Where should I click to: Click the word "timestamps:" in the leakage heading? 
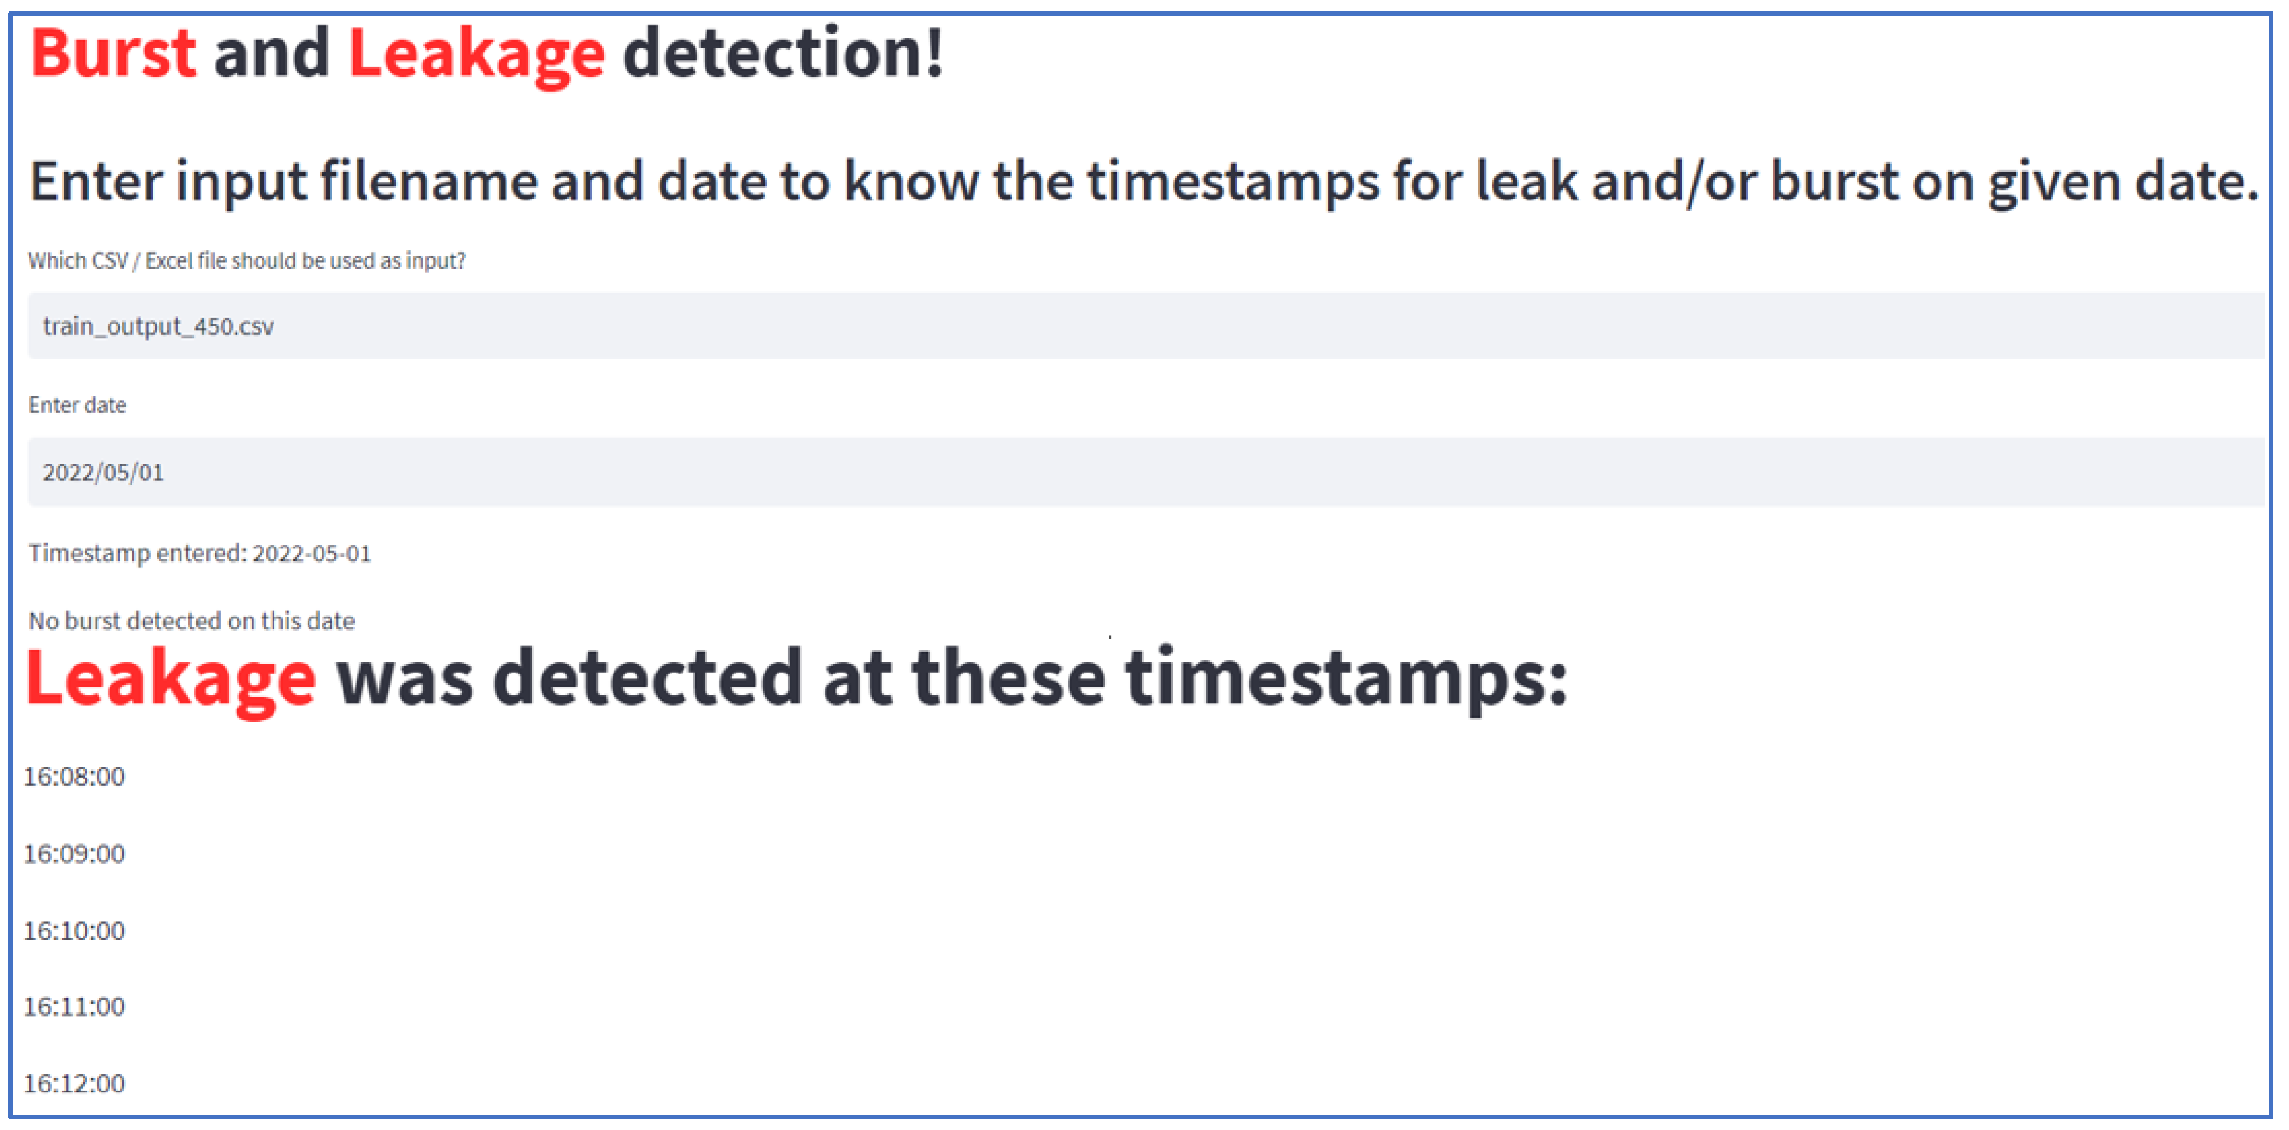[1345, 678]
